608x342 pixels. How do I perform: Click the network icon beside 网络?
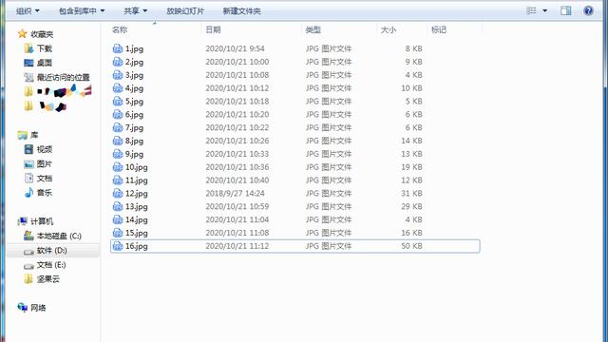[22, 308]
